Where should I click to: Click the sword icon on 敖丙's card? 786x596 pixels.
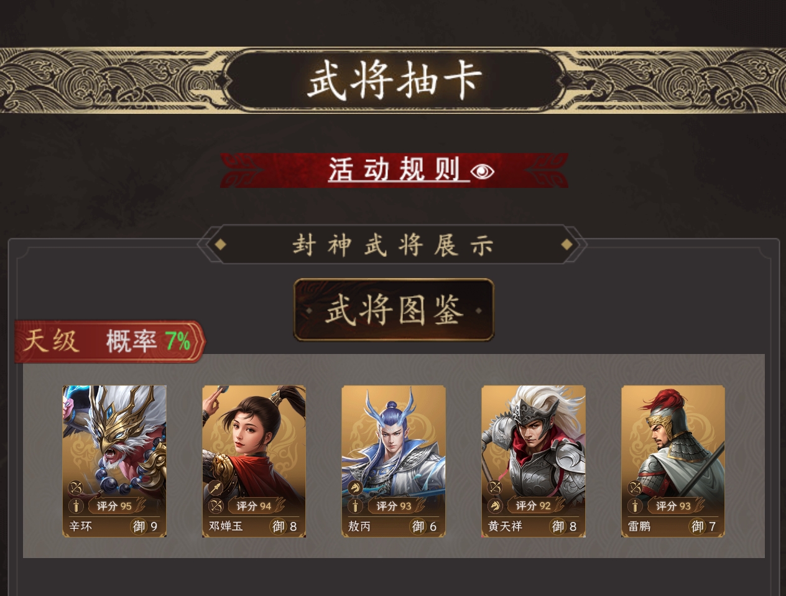point(354,505)
